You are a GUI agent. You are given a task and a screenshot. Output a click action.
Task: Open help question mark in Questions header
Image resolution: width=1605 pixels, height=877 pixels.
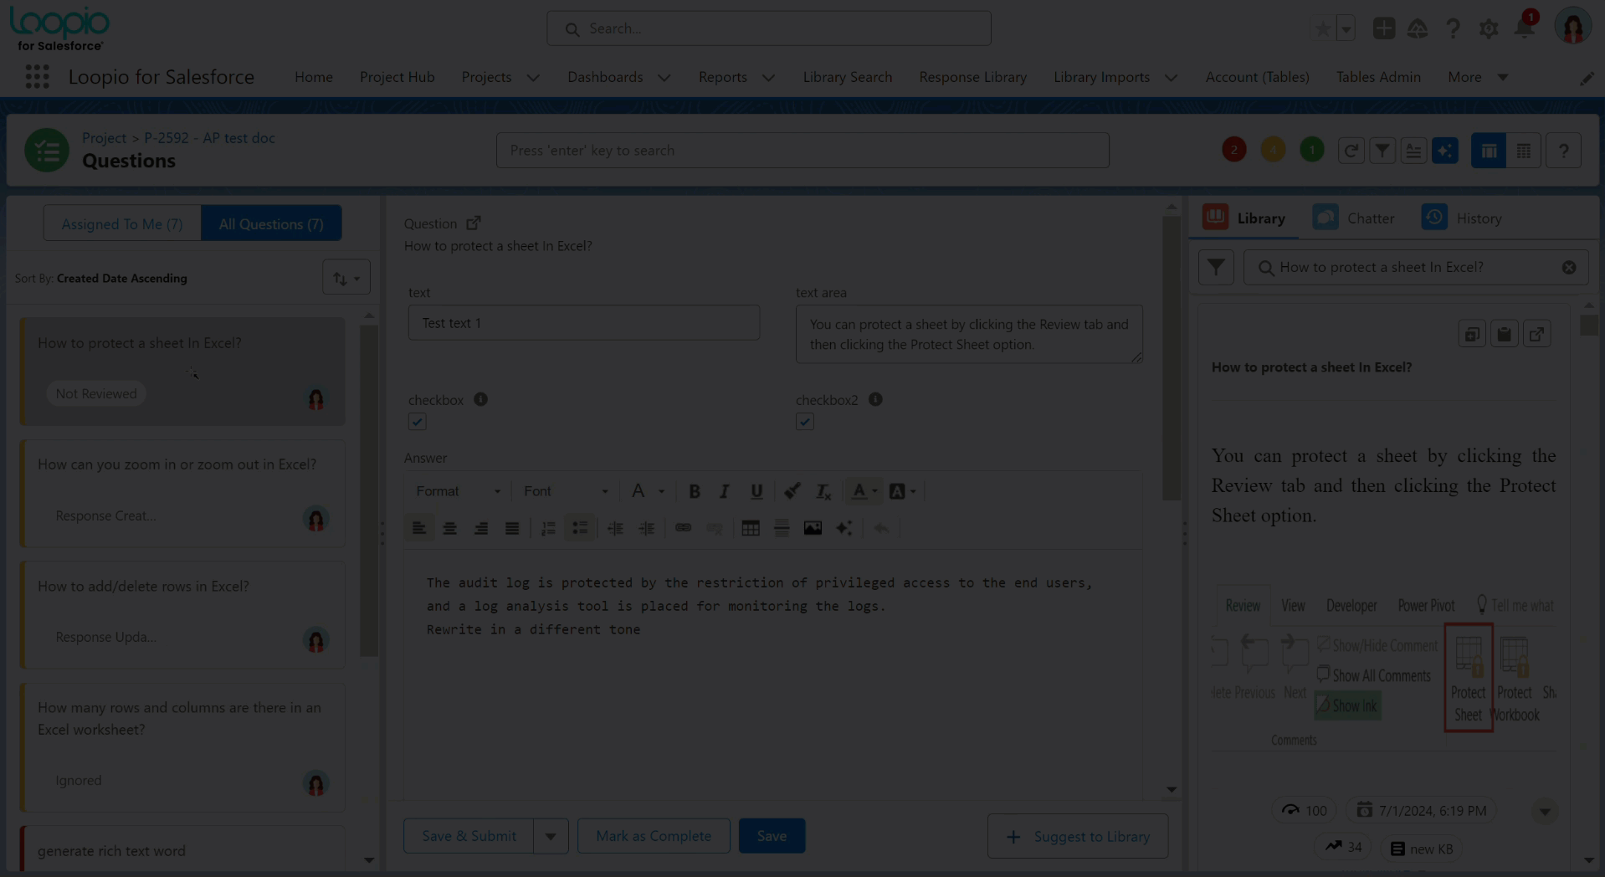click(1563, 151)
